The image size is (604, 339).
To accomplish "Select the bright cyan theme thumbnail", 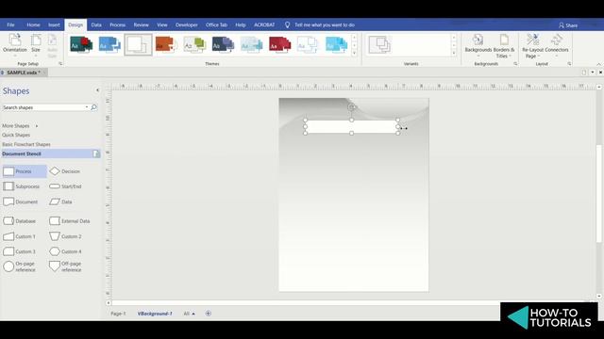I will [337, 44].
